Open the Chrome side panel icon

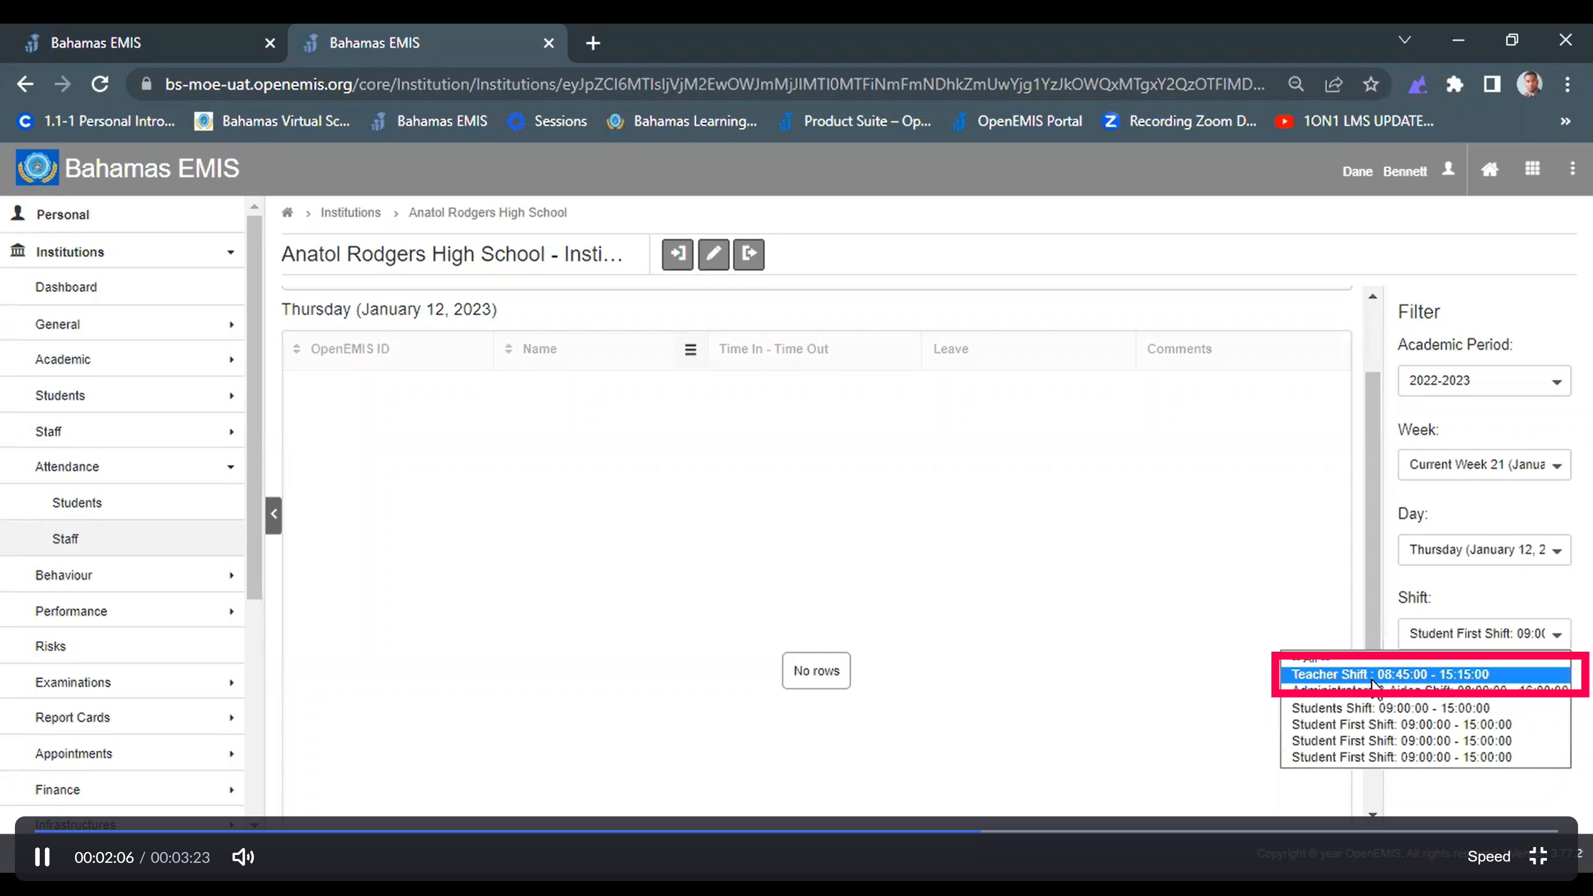click(x=1492, y=85)
